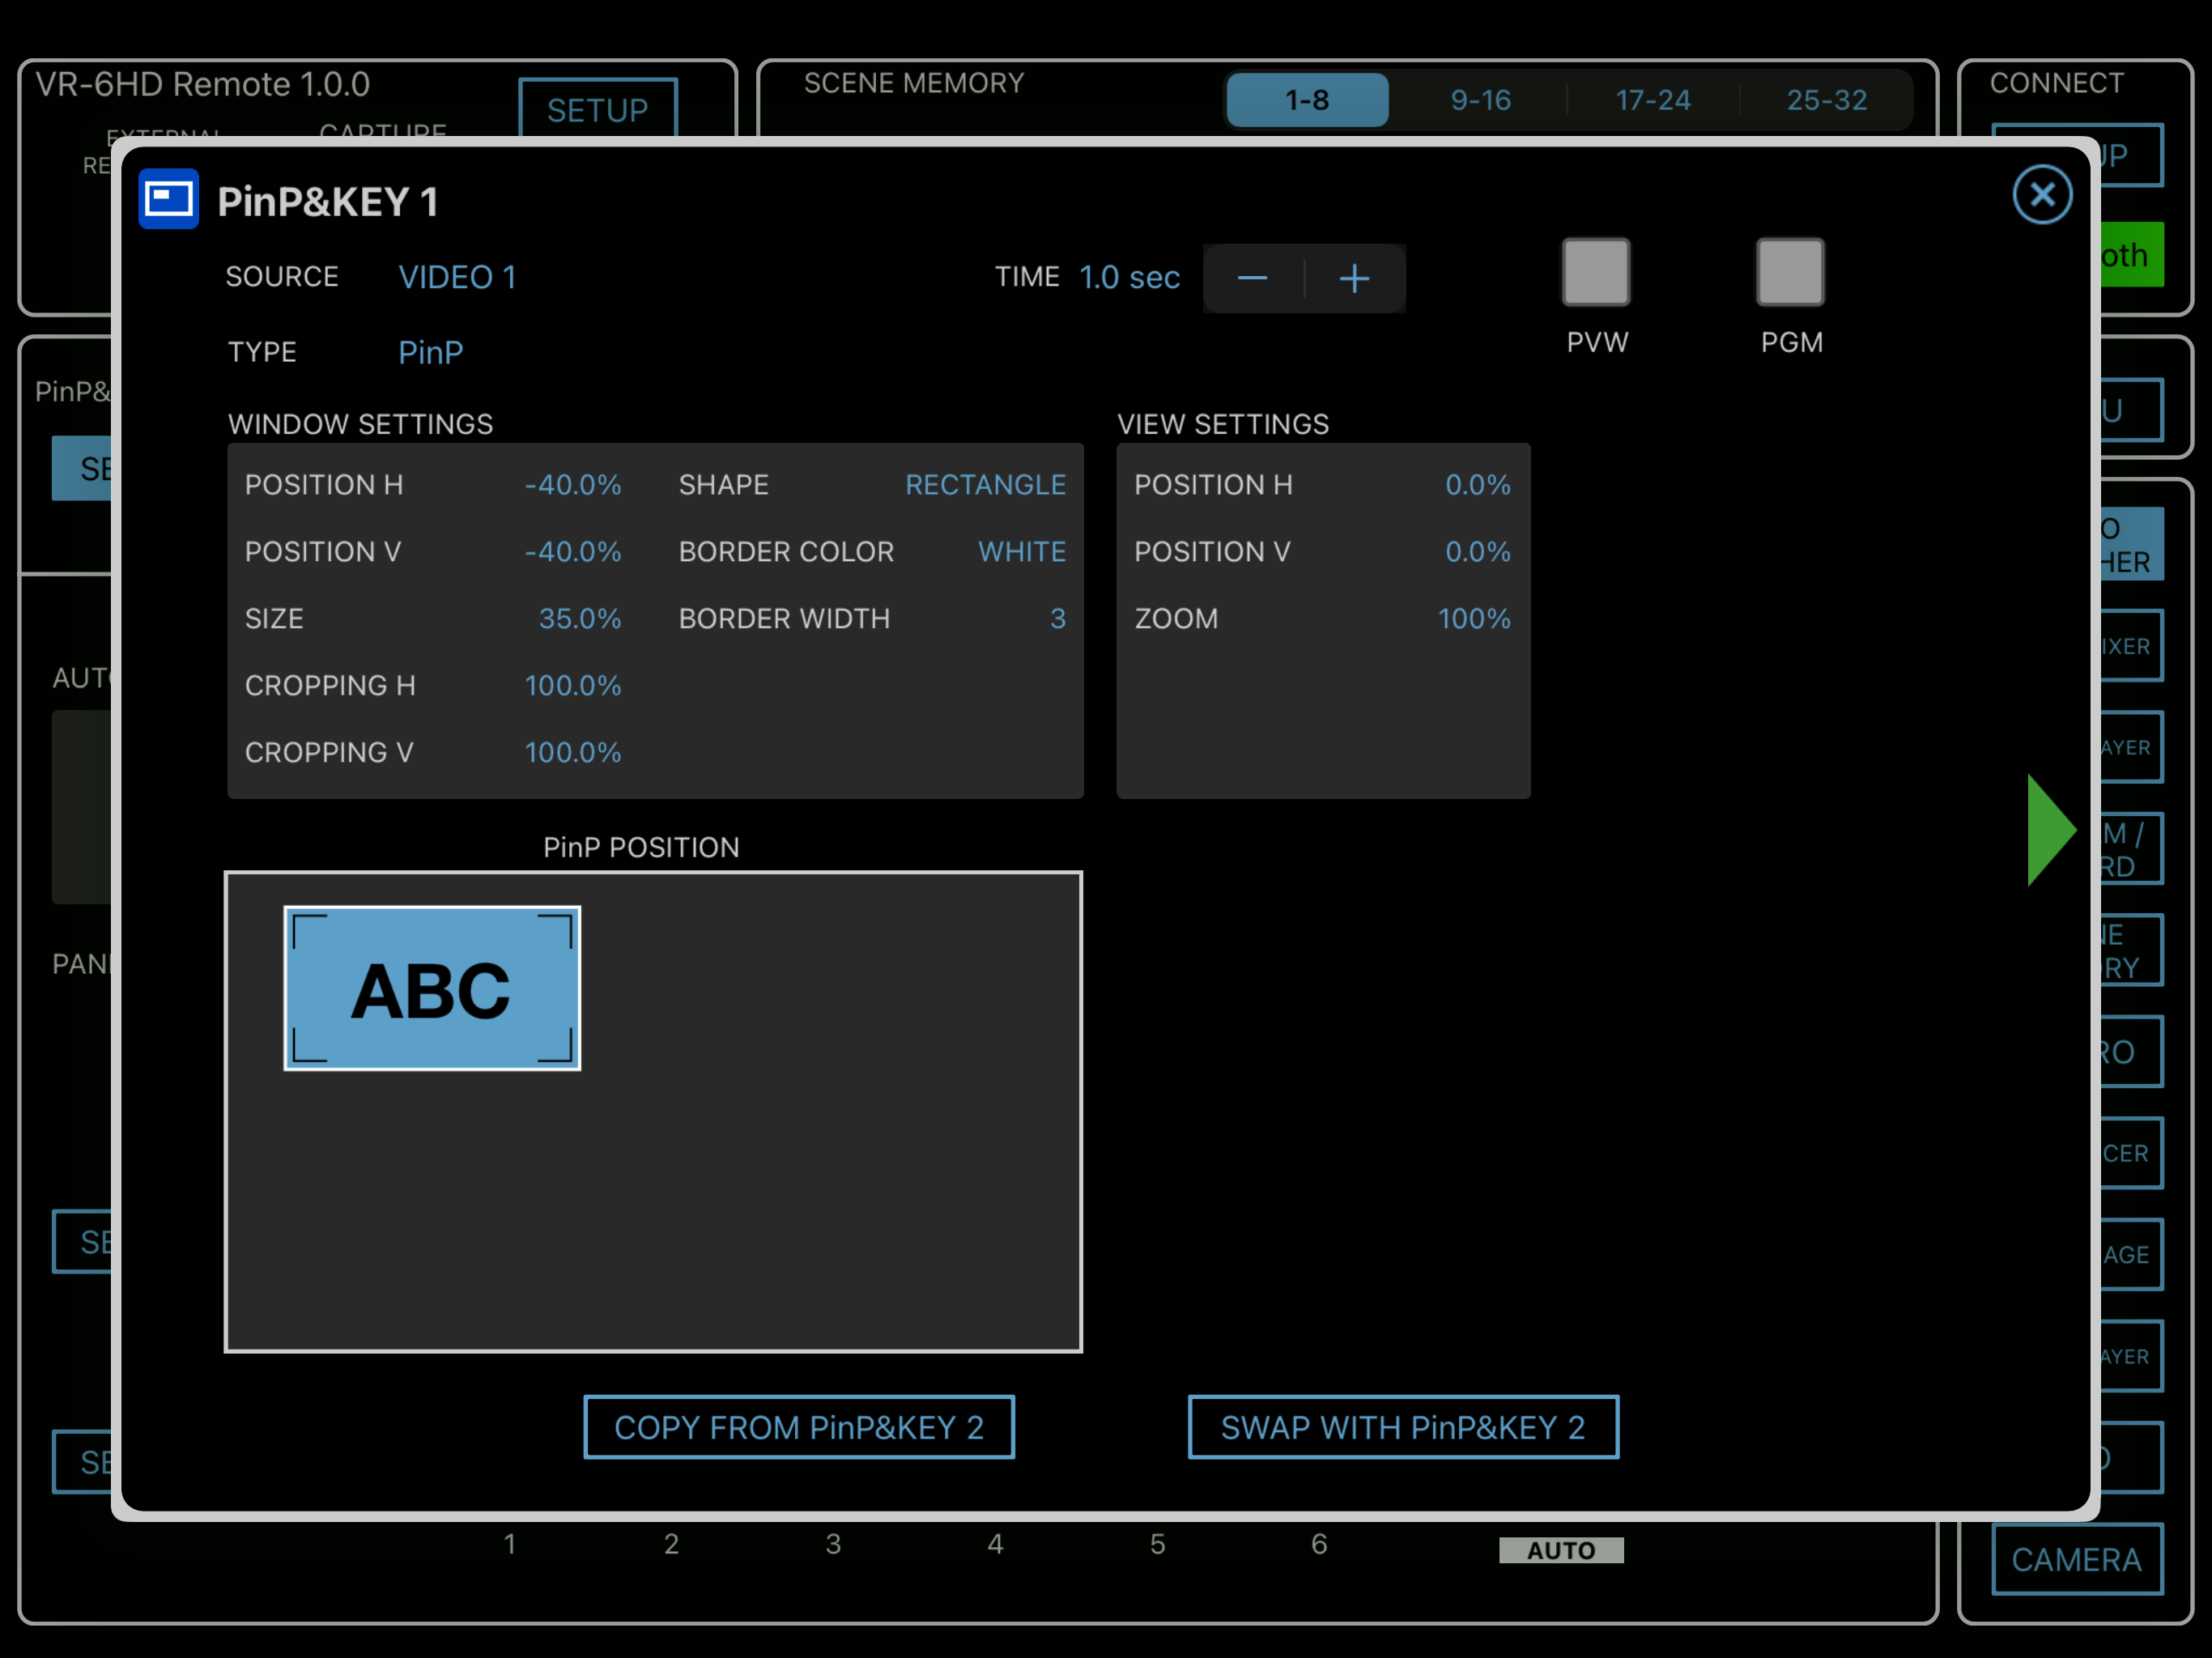Open the CAMERA panel button
Viewport: 2212px width, 1658px height.
tap(2077, 1559)
